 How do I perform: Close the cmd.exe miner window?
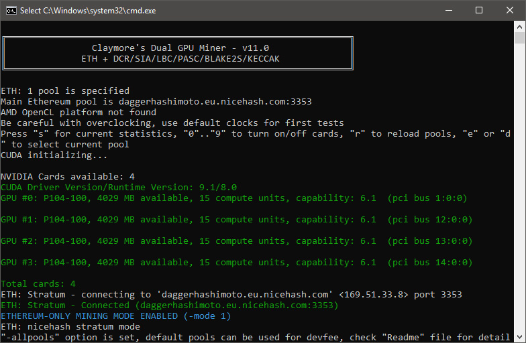[x=510, y=11]
